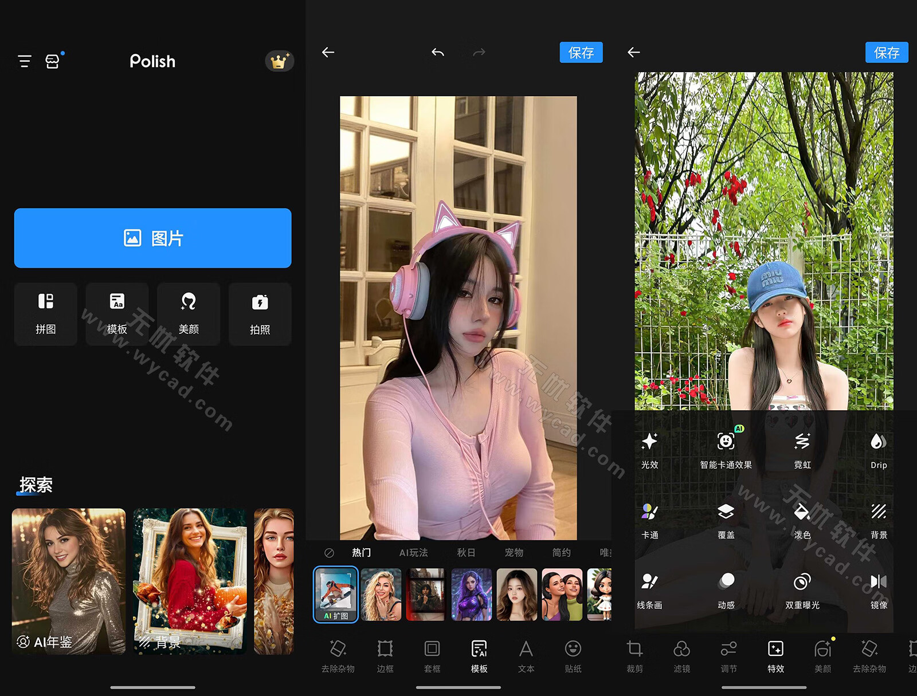Viewport: 917px width, 696px height.
Task: Switch to the 宠物 template tab
Action: (x=514, y=553)
